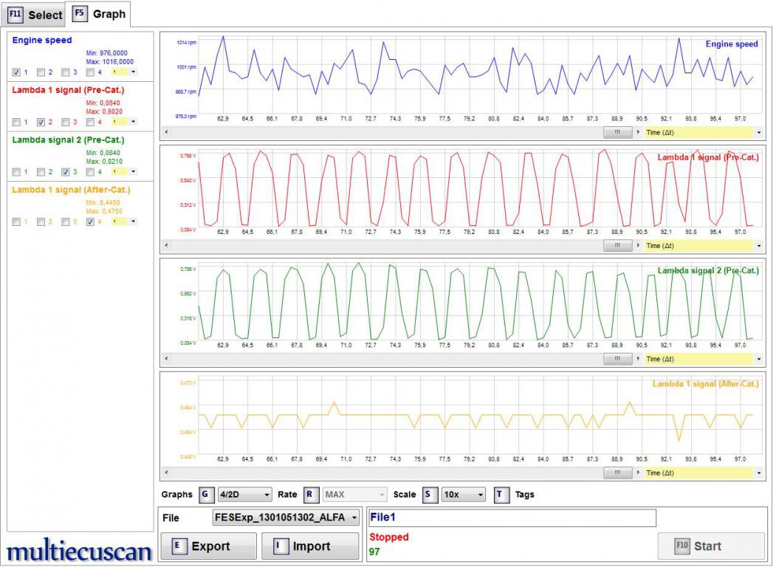Click the Export button

pyautogui.click(x=209, y=546)
